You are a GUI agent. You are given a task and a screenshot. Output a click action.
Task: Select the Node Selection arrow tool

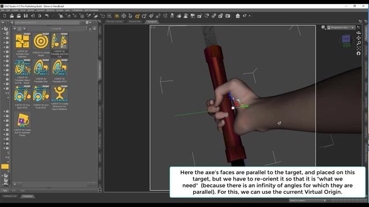(x=130, y=16)
